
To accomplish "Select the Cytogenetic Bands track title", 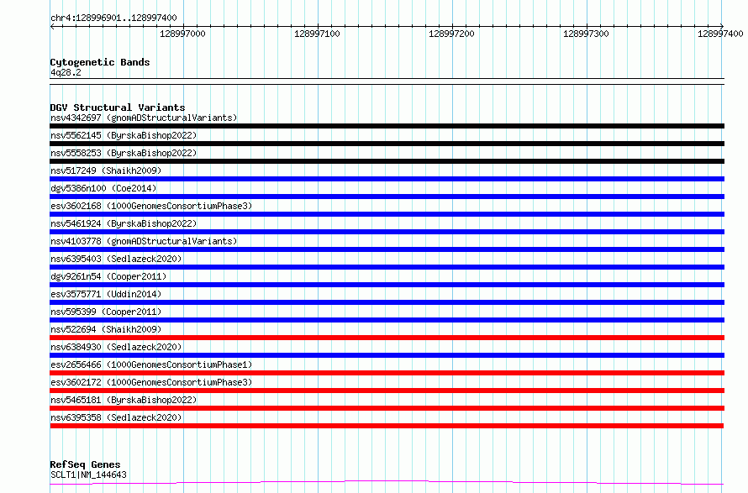I will click(100, 62).
